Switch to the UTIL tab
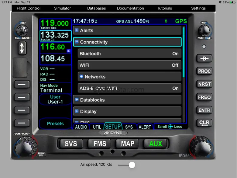This screenshot has width=237, height=178. click(97, 127)
